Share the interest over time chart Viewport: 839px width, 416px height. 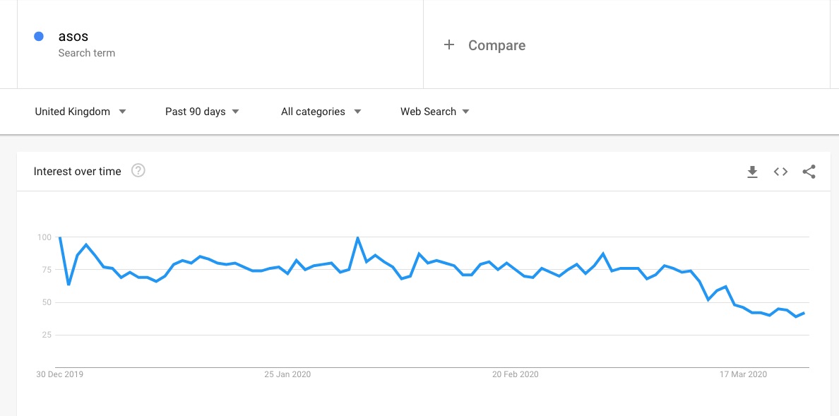[809, 172]
